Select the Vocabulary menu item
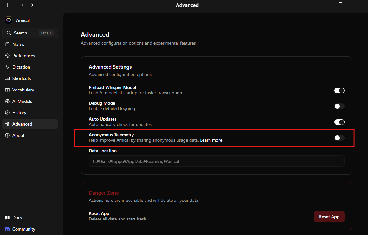368x235 pixels. pos(23,90)
